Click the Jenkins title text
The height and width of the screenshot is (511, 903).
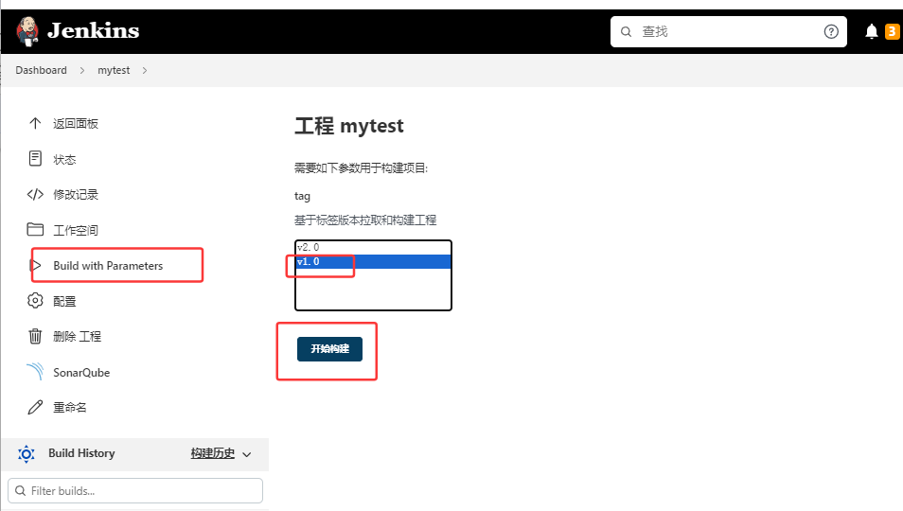pyautogui.click(x=94, y=30)
